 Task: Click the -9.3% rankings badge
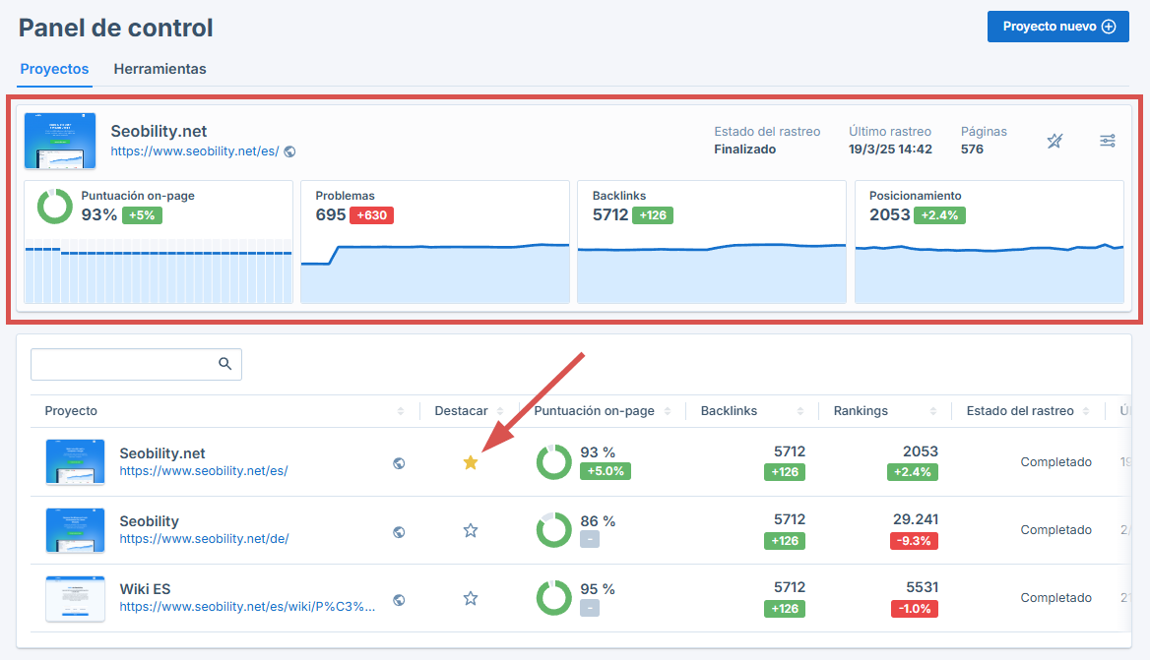[x=914, y=541]
